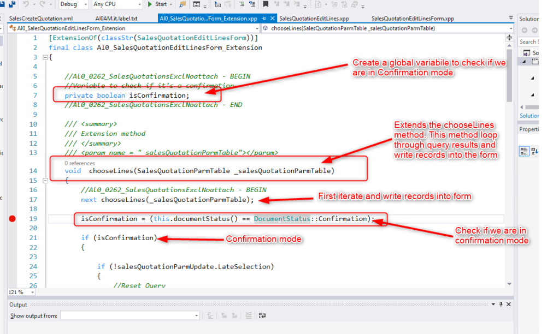Open the AI0AM.it.label.txt tab
This screenshot has height=334, width=559.
point(116,19)
